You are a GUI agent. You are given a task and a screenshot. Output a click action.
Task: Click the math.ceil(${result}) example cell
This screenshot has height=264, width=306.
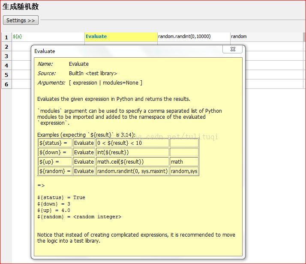(x=132, y=162)
